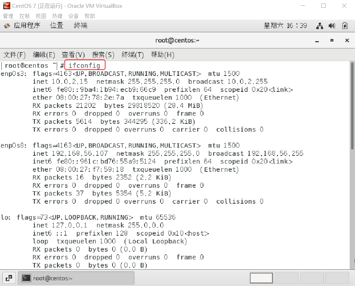355x286 pixels.
Task: Click the terminal icon in the bottom taskbar
Action: (26, 278)
